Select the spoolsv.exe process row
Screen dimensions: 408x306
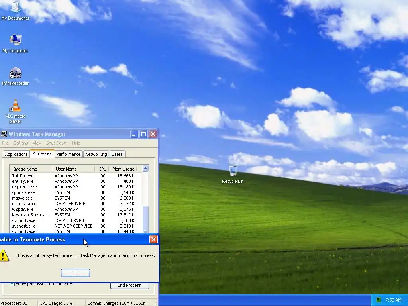76,192
